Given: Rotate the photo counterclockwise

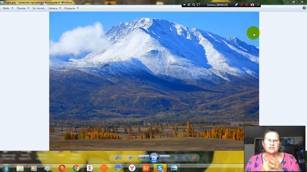Looking at the screenshot, I should click(x=176, y=158).
